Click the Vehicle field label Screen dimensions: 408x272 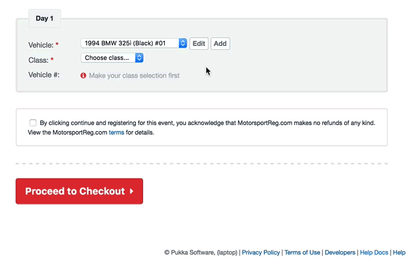tap(41, 45)
